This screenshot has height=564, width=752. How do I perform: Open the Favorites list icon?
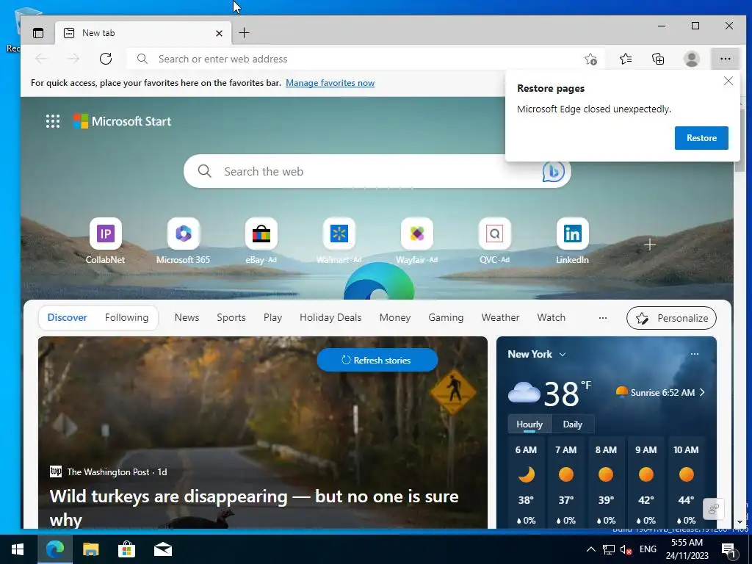point(626,59)
